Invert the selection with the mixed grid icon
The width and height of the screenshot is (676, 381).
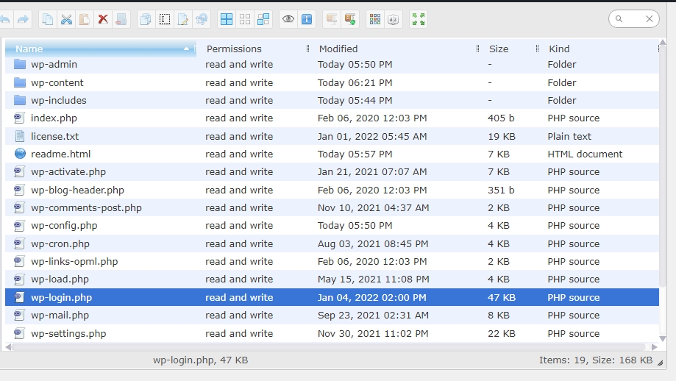coord(263,19)
